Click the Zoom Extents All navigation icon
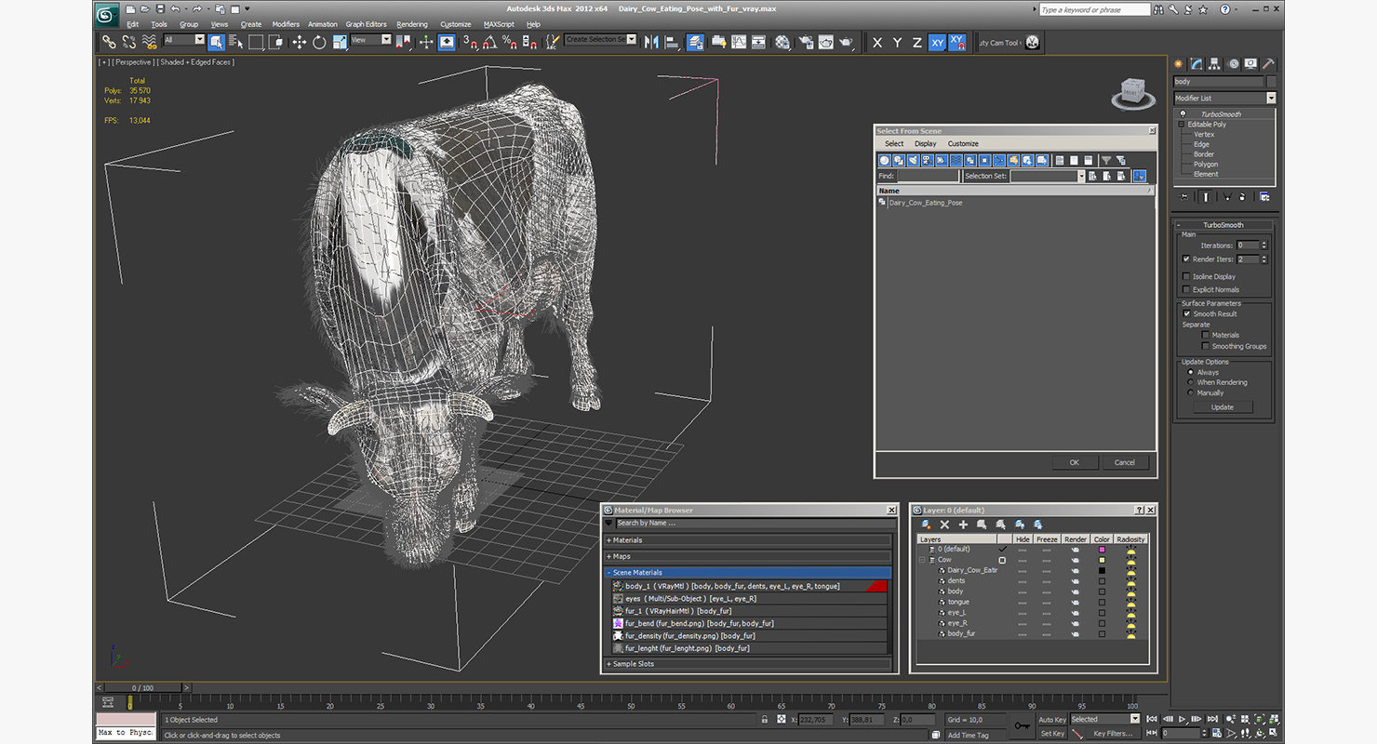This screenshot has width=1377, height=744. (x=1274, y=719)
